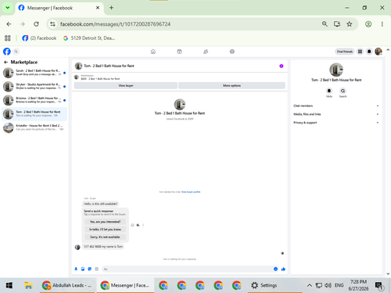The width and height of the screenshot is (391, 293).
Task: Click the browser address bar URL
Action: (115, 24)
